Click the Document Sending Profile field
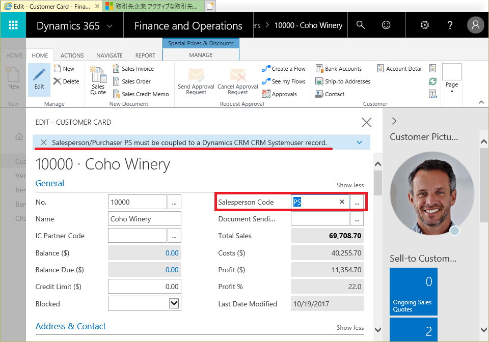489x342 pixels. [x=320, y=219]
